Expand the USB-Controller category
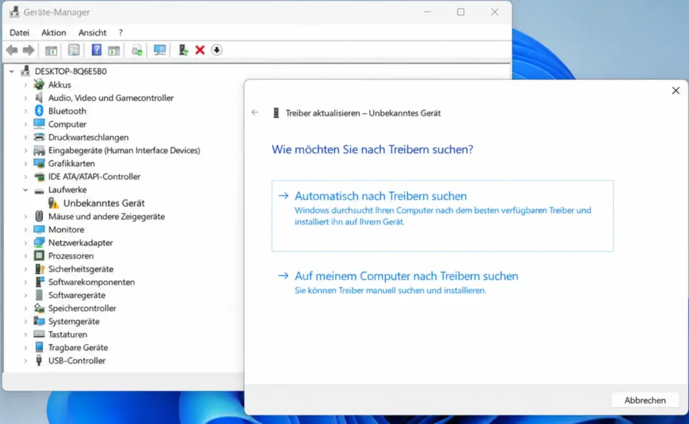Image resolution: width=689 pixels, height=424 pixels. click(x=26, y=361)
